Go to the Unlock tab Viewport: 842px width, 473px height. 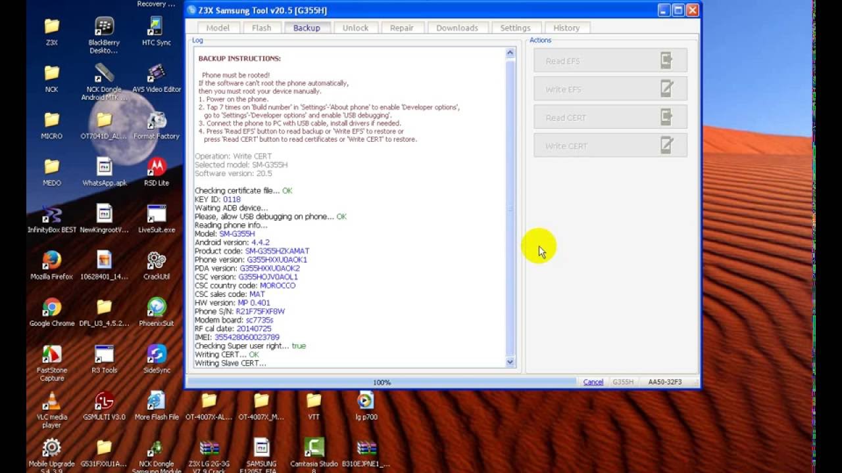pos(355,28)
